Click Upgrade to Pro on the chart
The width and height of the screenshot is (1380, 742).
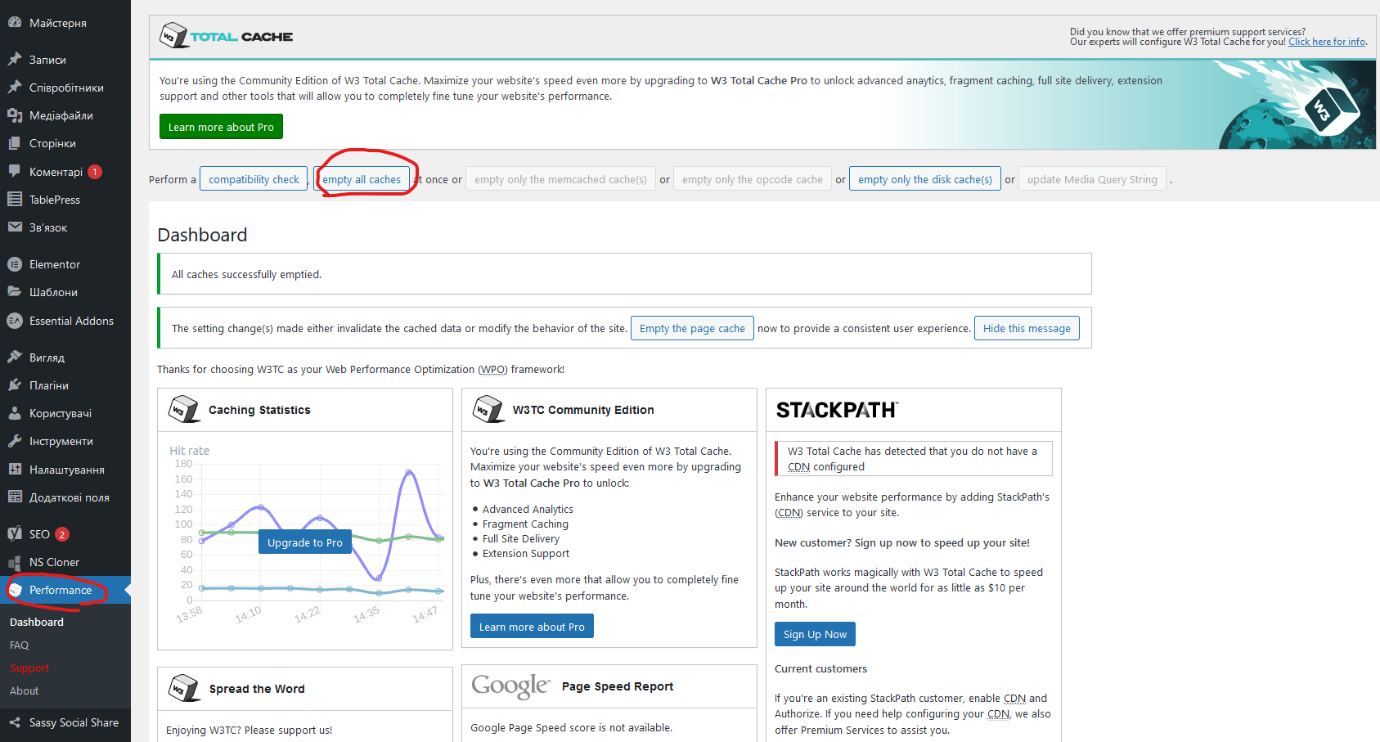tap(305, 542)
